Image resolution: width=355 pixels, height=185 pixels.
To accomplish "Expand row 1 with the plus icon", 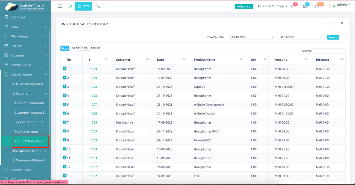I will (64, 69).
